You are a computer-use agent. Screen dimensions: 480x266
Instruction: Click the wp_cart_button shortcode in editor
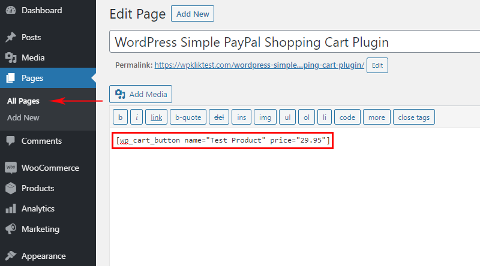223,140
